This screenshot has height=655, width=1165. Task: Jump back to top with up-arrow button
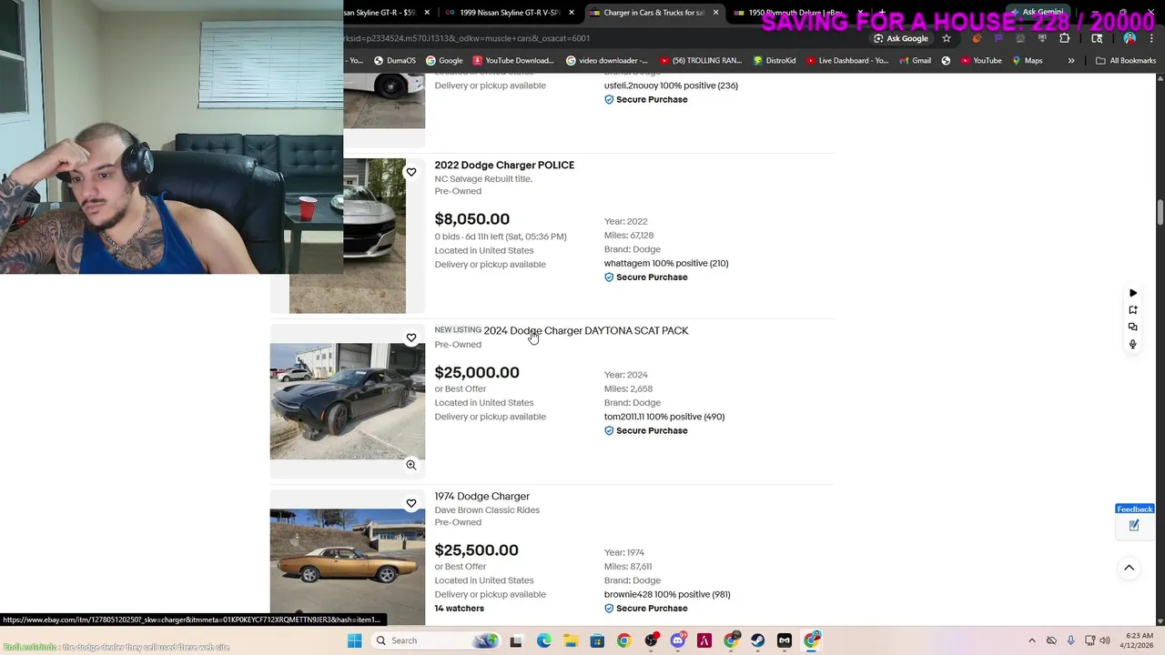pos(1129,568)
